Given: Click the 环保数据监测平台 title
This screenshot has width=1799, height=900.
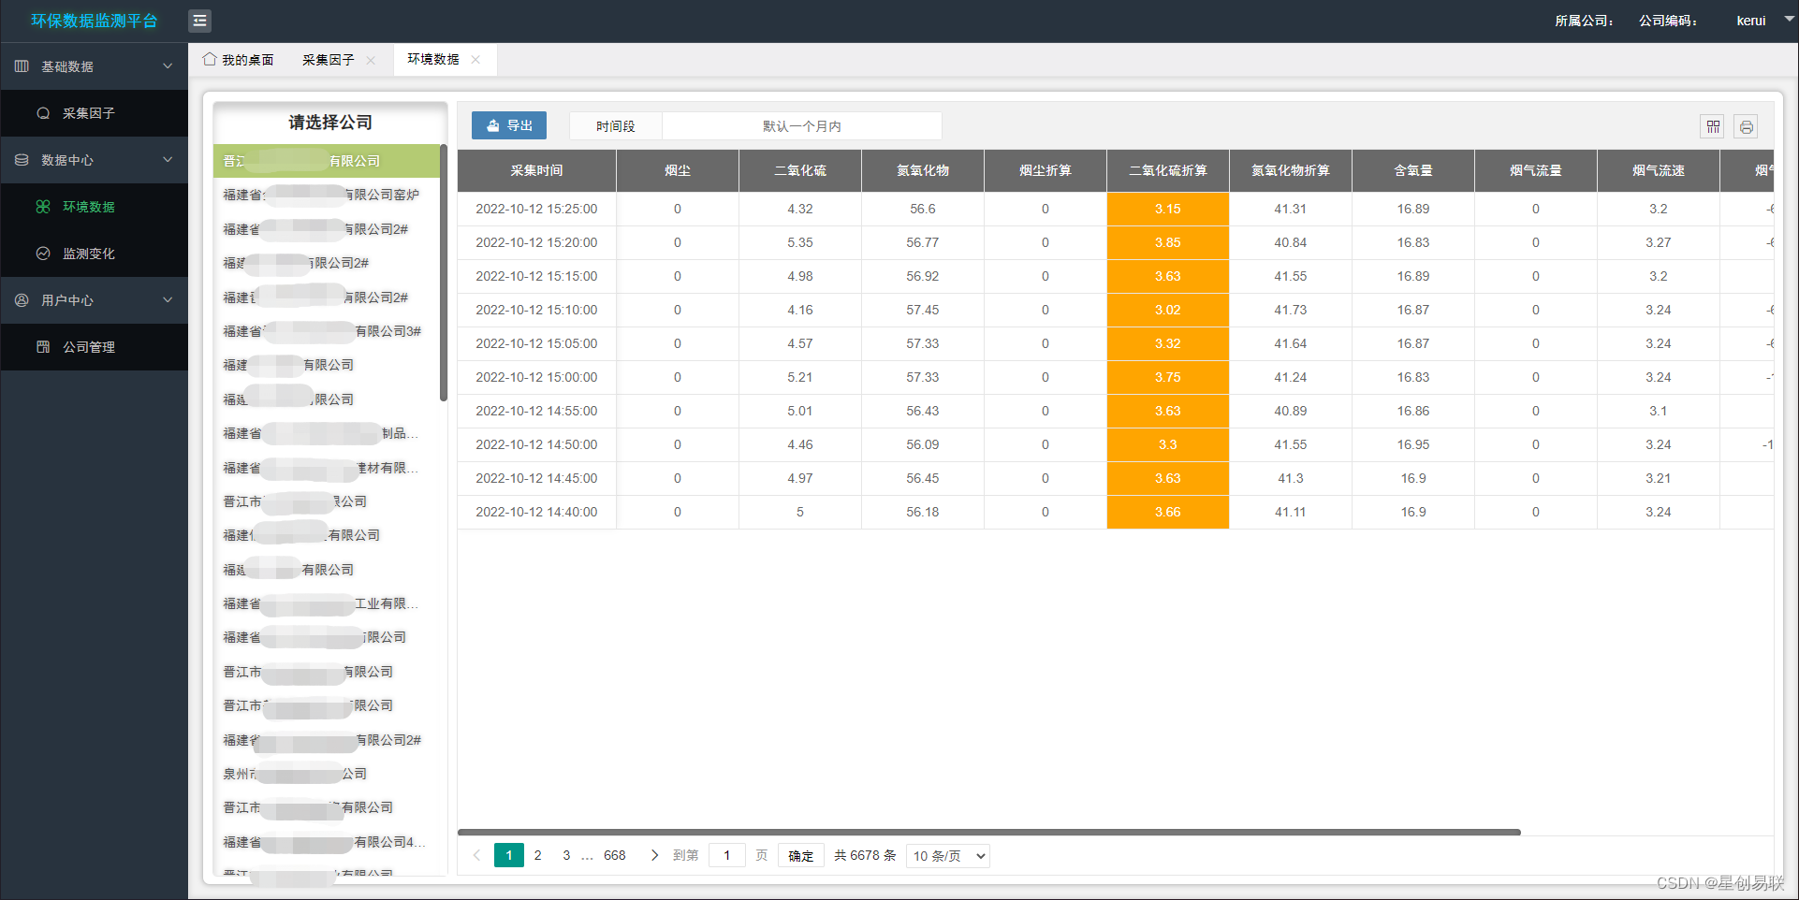Looking at the screenshot, I should pos(94,21).
